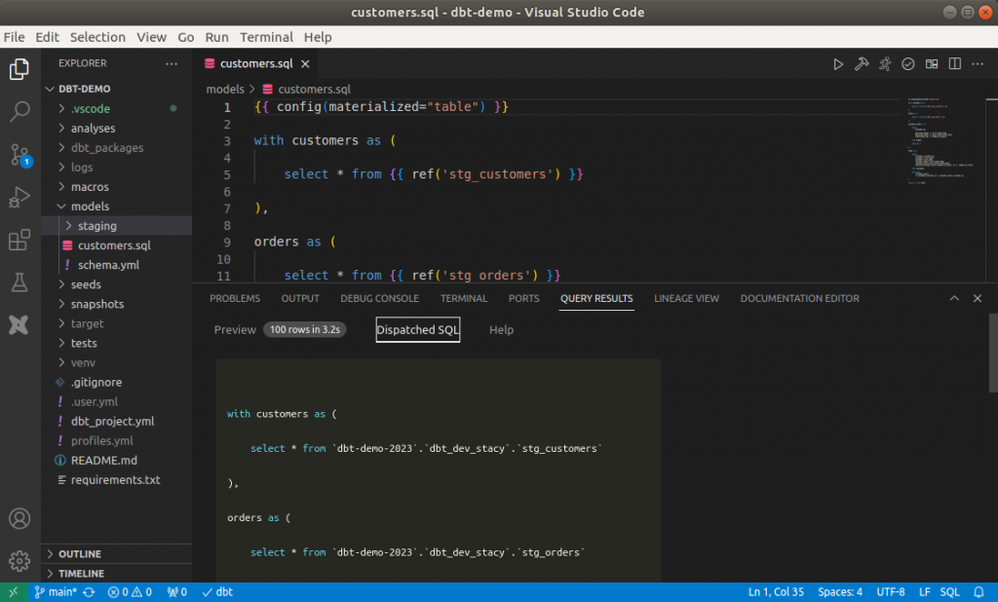Click the main* branch in status bar
Screen dimensions: 998x602
pos(56,592)
